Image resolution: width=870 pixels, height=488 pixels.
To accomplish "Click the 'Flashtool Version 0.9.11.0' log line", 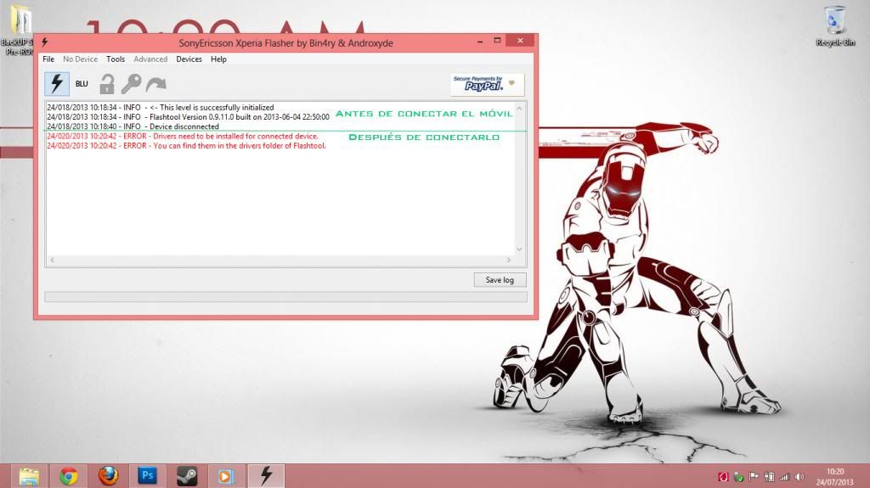I will coord(188,117).
